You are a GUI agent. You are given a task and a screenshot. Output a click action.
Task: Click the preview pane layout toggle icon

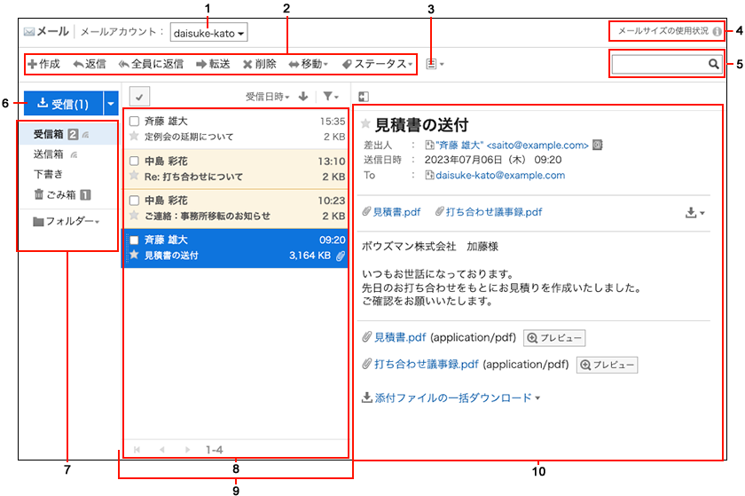tap(364, 97)
